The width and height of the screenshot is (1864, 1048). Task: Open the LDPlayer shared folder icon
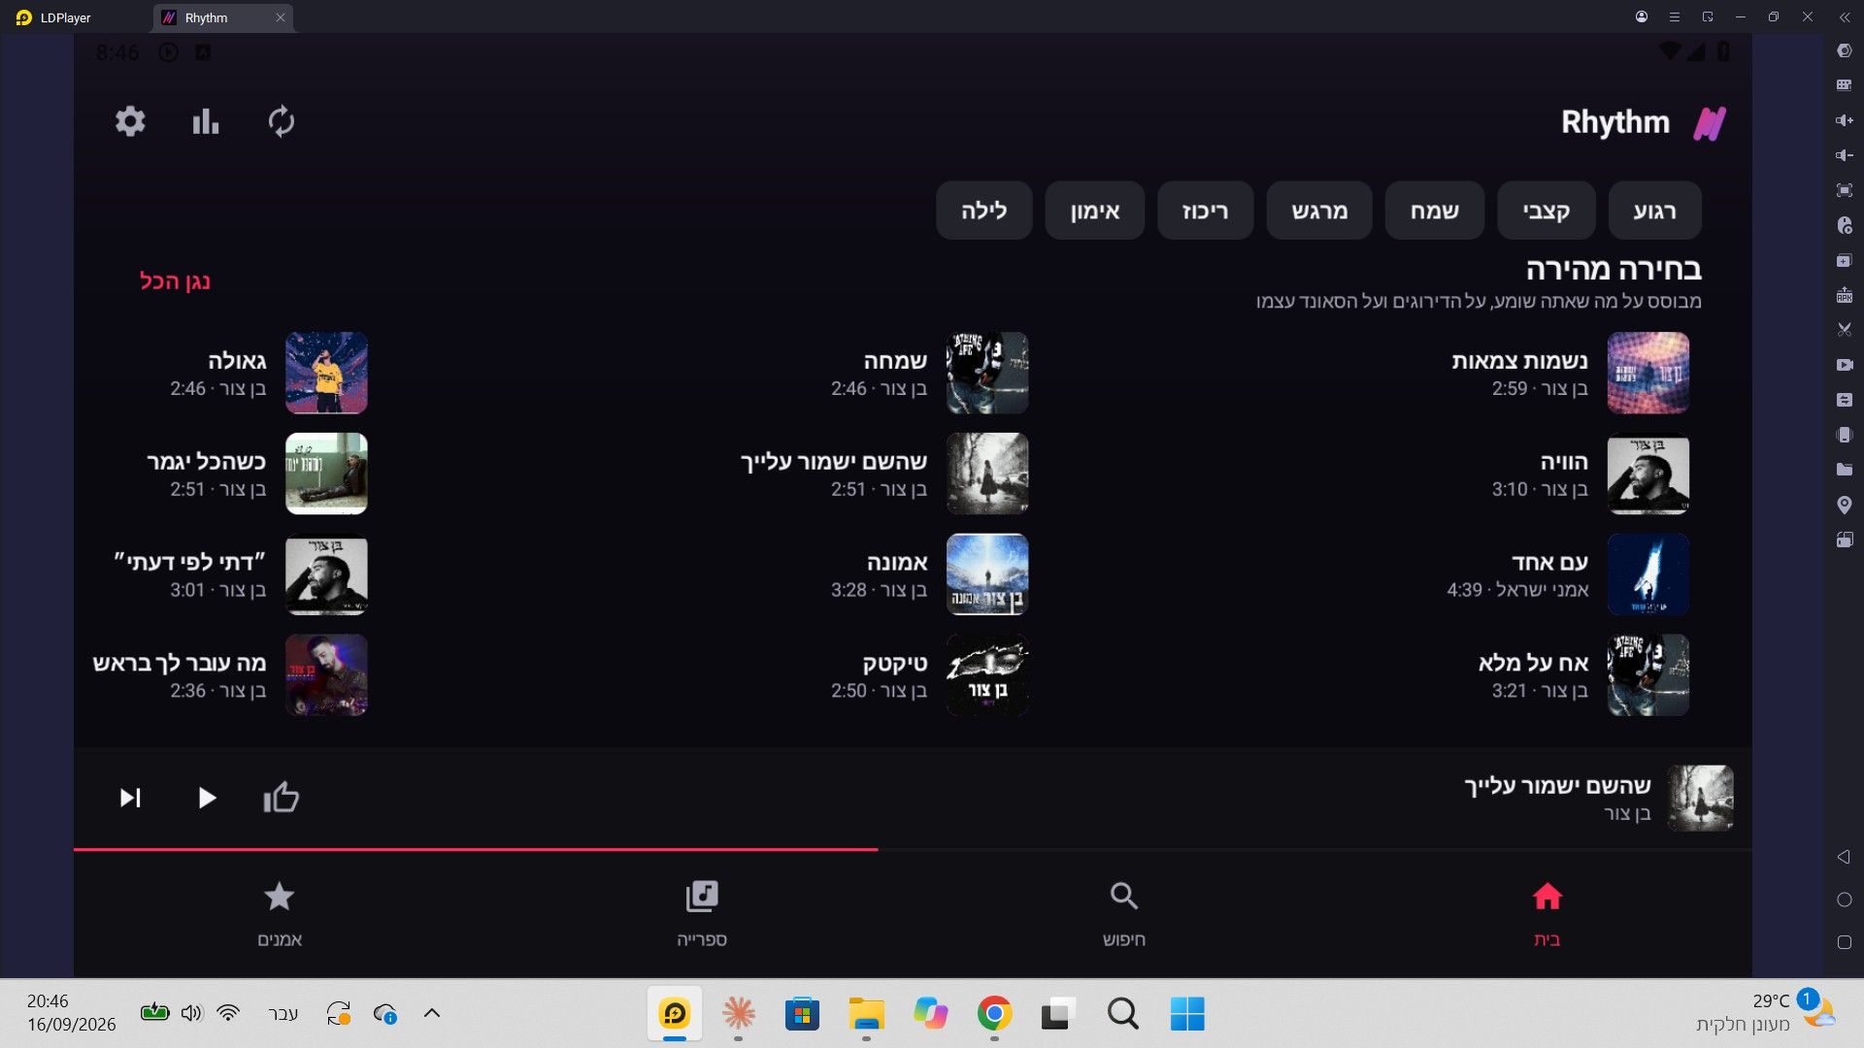point(1845,470)
